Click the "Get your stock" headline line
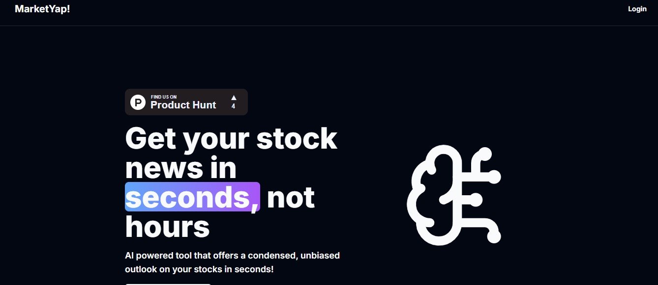The image size is (658, 285). pyautogui.click(x=231, y=139)
